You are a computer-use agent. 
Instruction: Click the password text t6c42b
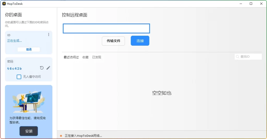15,69
